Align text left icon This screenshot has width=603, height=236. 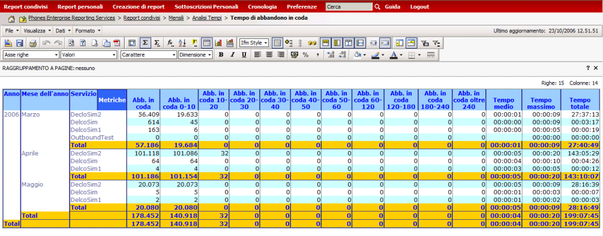pyautogui.click(x=257, y=55)
